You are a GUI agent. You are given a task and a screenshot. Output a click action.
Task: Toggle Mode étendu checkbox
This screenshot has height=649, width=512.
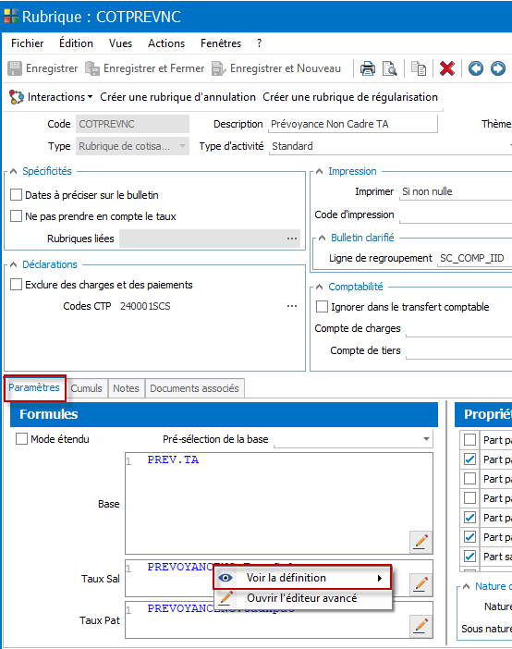pos(21,439)
